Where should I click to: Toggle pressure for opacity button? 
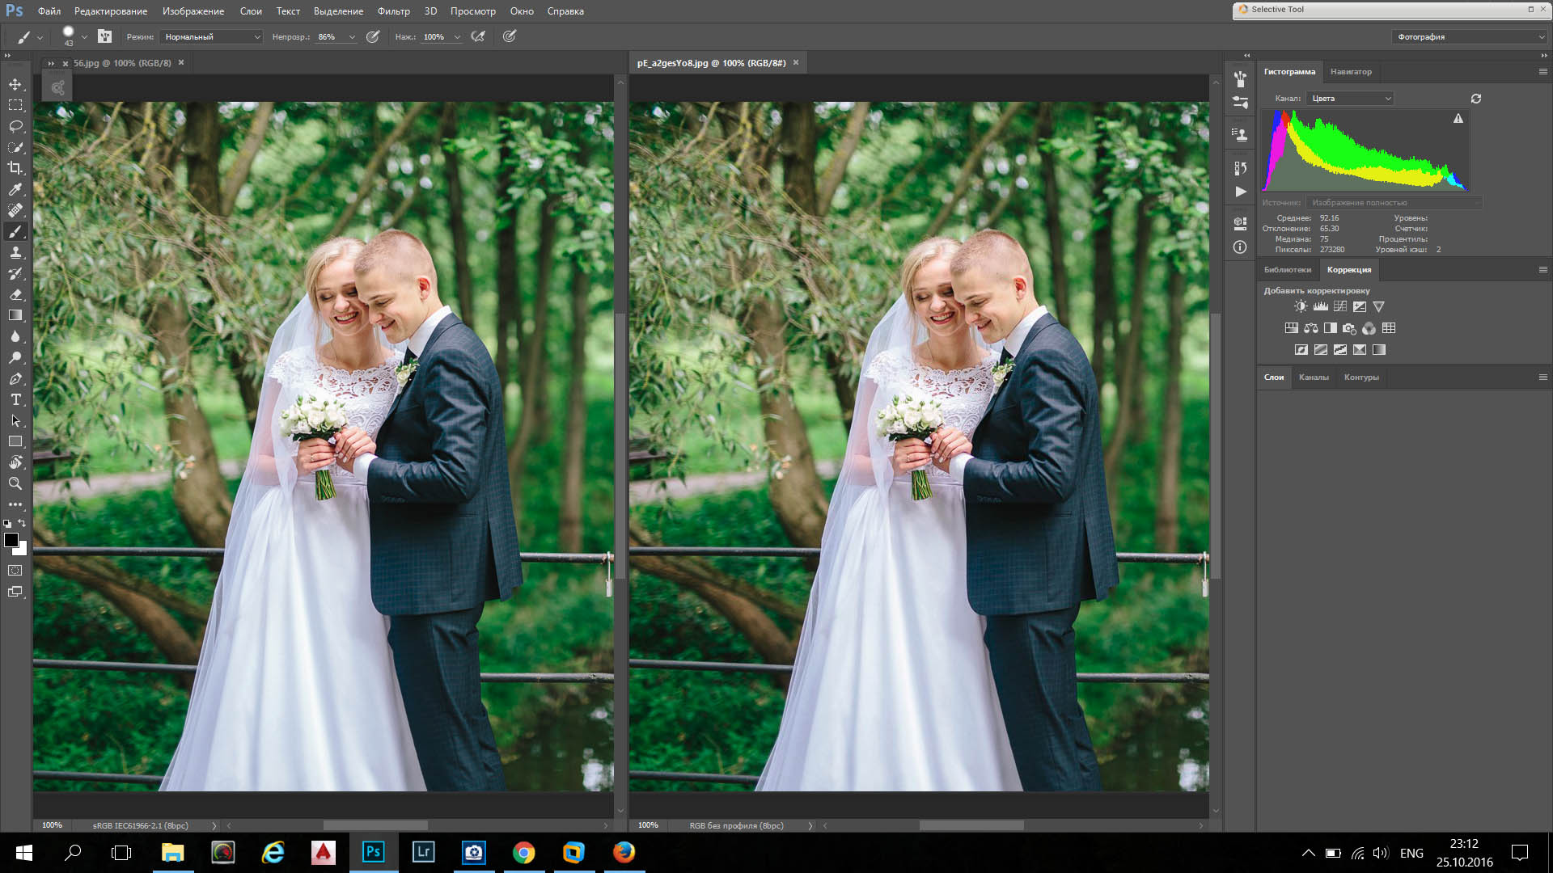pyautogui.click(x=373, y=36)
